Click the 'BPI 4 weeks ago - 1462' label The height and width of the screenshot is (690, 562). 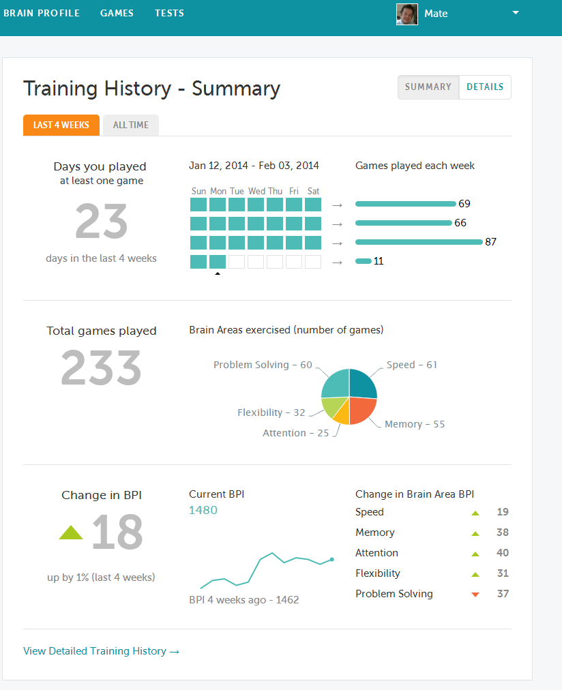tap(243, 600)
